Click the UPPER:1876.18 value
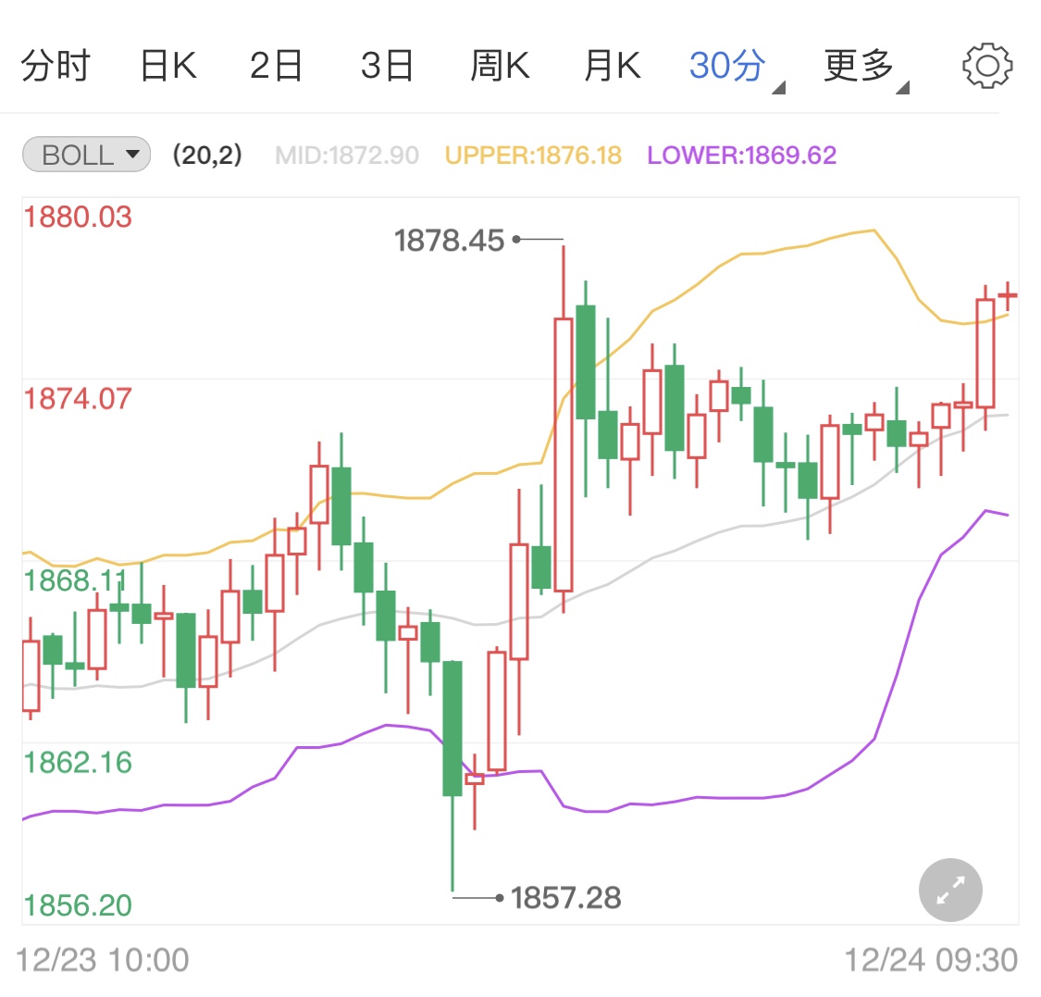The image size is (1041, 997). 533,156
